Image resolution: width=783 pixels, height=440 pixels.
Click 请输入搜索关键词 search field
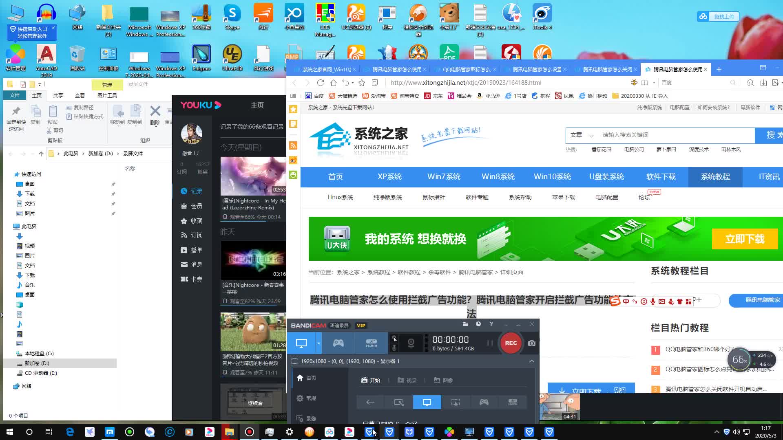[676, 135]
